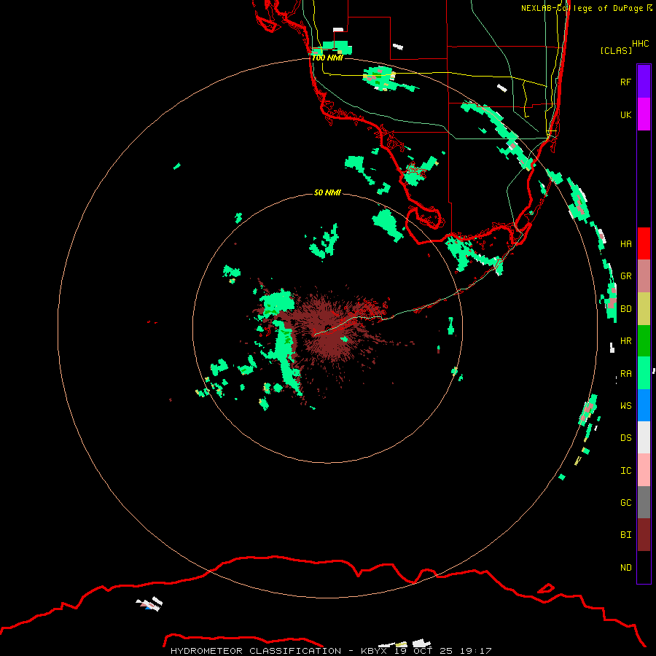Image resolution: width=656 pixels, height=656 pixels.
Task: Click the "50 NMI" range ring label
Action: click(327, 192)
